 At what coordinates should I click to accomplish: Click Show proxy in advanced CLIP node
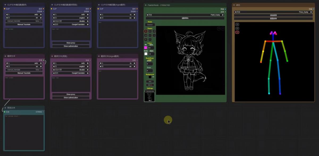71,43
